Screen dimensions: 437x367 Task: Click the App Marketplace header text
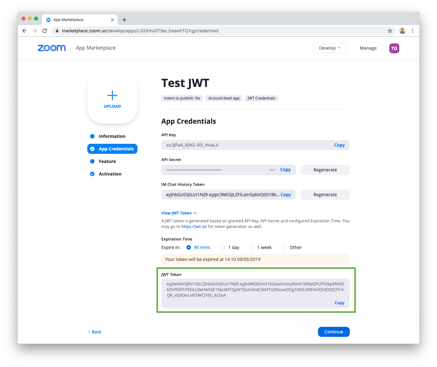pyautogui.click(x=96, y=48)
